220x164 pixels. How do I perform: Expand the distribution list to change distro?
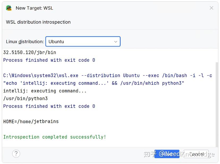coord(116,42)
